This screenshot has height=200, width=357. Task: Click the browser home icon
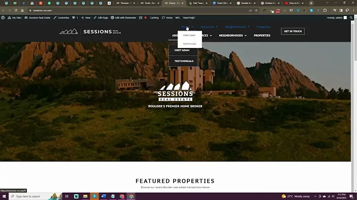(22, 10)
